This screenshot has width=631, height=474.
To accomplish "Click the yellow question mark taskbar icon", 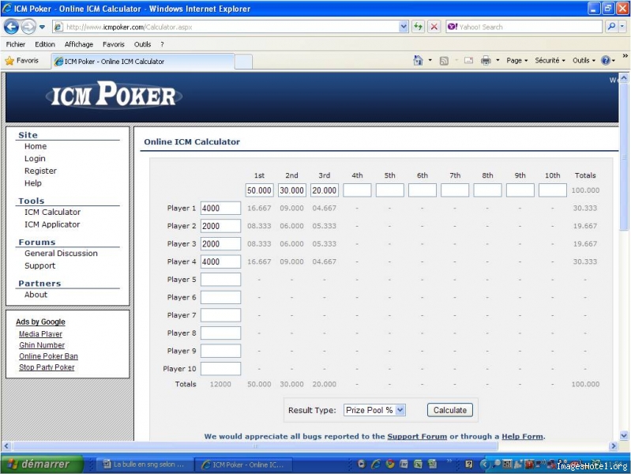I will pos(469,464).
